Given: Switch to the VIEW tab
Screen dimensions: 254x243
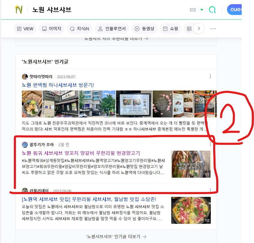Looking at the screenshot, I should pos(25,29).
